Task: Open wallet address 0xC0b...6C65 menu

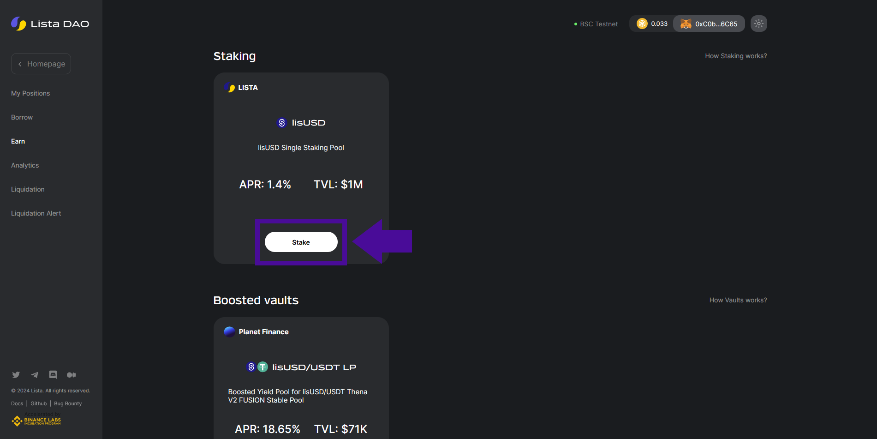Action: pos(716,24)
